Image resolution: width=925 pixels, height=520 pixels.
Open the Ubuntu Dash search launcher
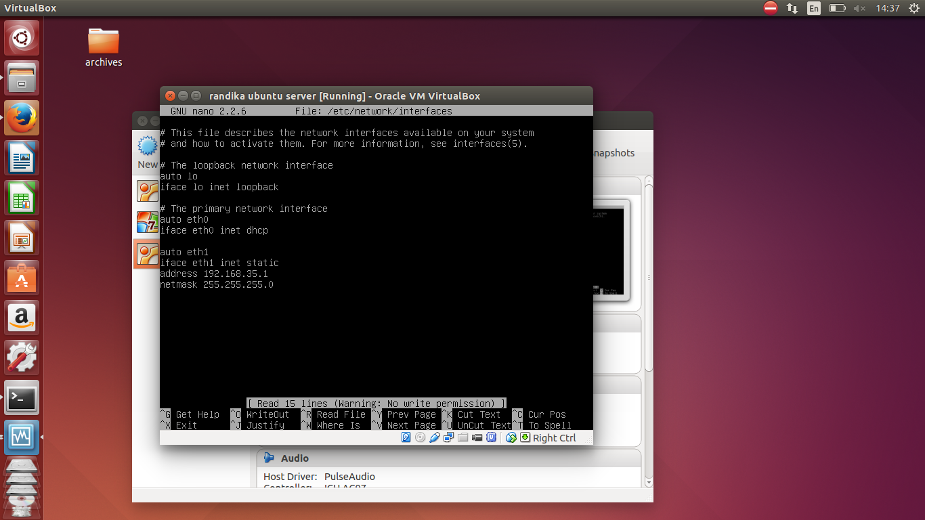pyautogui.click(x=22, y=38)
